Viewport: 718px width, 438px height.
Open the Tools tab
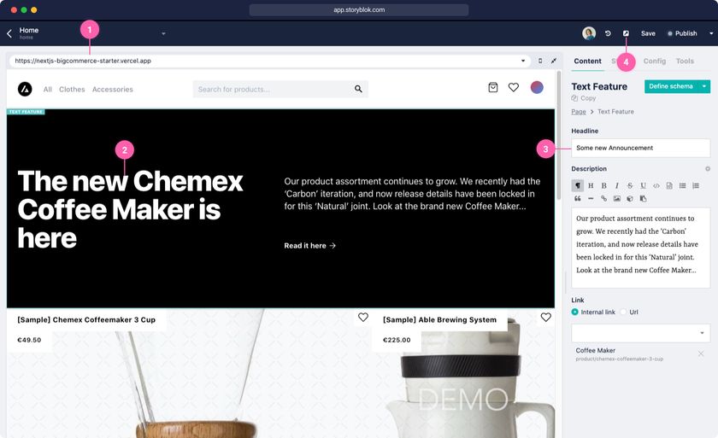pos(685,61)
